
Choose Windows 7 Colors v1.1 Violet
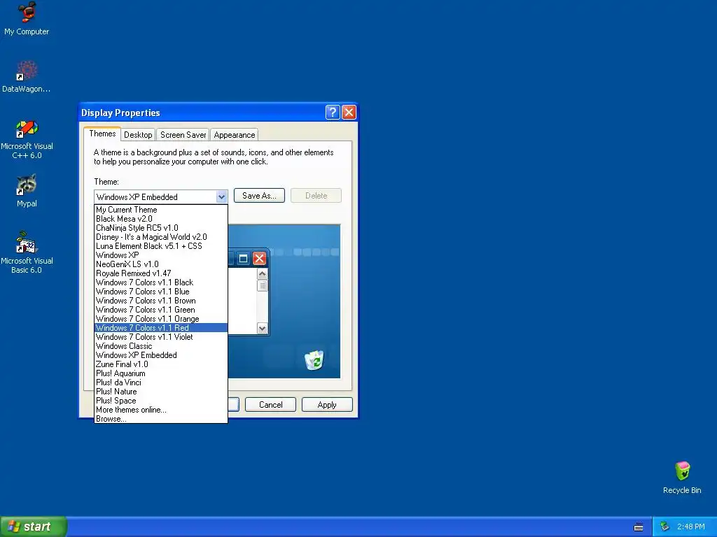(161, 337)
